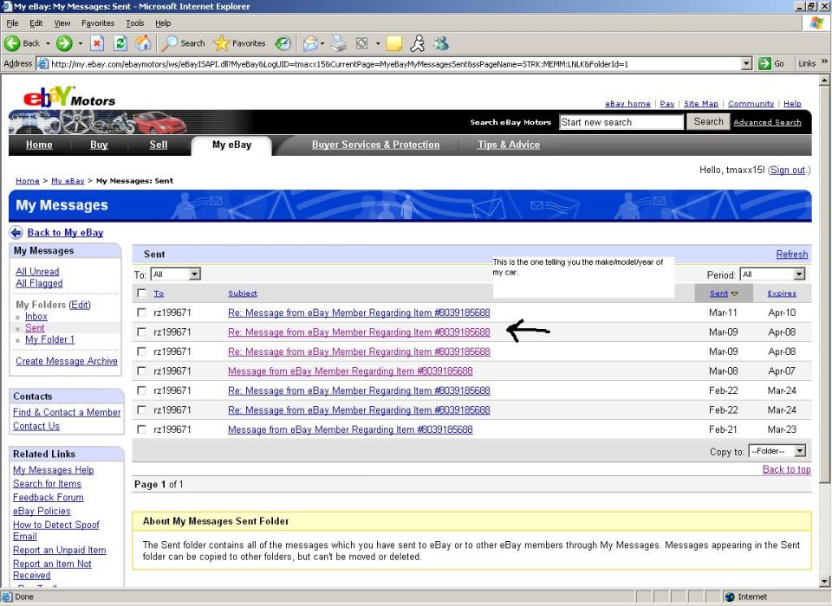Open the Copy to Folder dropdown
This screenshot has width=832, height=606.
(777, 451)
